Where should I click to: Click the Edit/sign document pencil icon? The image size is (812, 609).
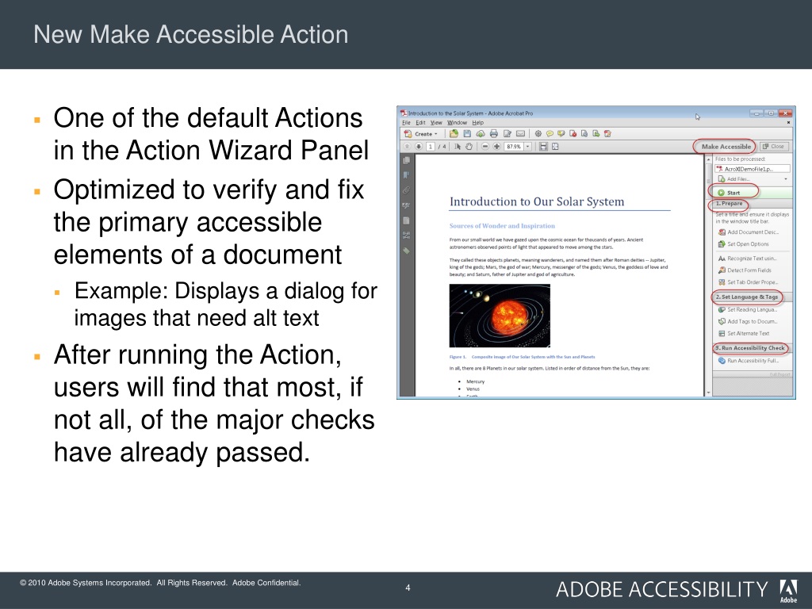[507, 133]
